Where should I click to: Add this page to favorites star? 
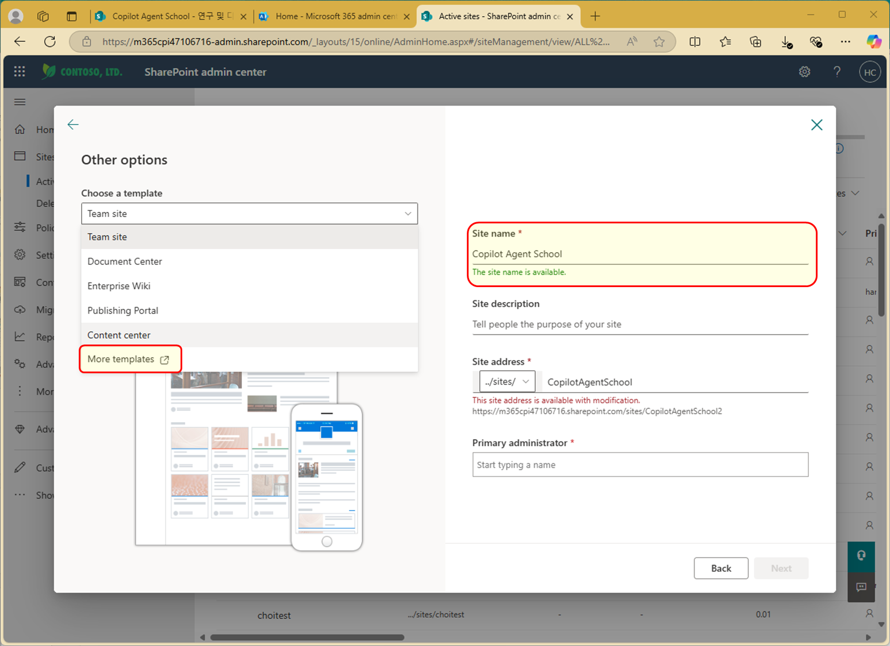coord(659,41)
